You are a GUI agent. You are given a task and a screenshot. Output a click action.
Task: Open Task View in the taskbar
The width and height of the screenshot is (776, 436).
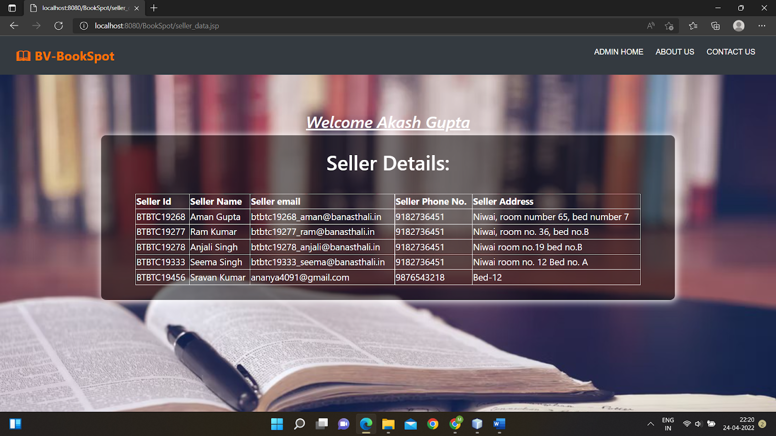click(322, 424)
